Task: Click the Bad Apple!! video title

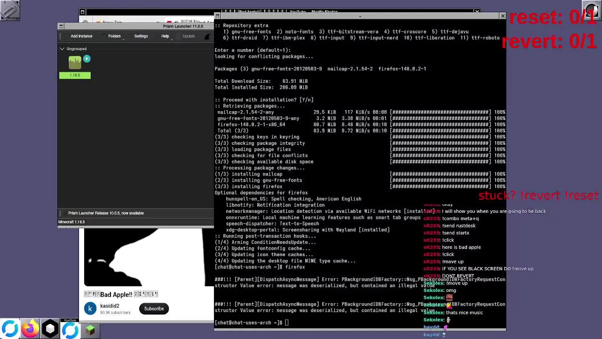Action: point(121,294)
